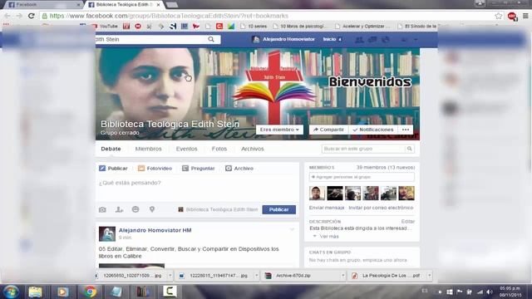Open Alejandro Homoviator profile in top bar
The width and height of the screenshot is (532, 299).
(x=284, y=39)
